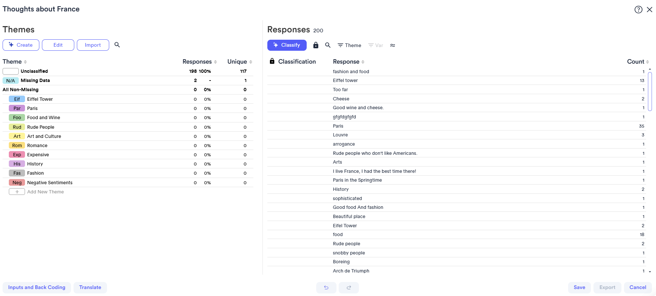Click the search icon in Themes panel
Screen dimensions: 656x296
[x=117, y=45]
